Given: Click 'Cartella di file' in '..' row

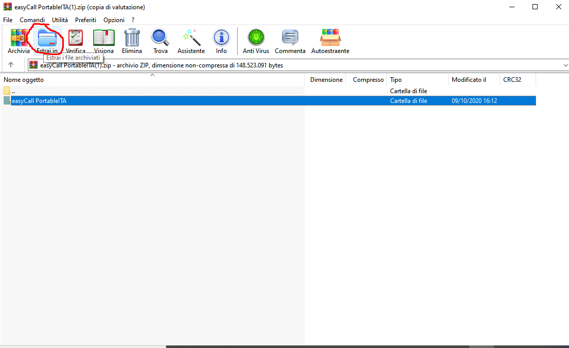Looking at the screenshot, I should click(x=408, y=91).
